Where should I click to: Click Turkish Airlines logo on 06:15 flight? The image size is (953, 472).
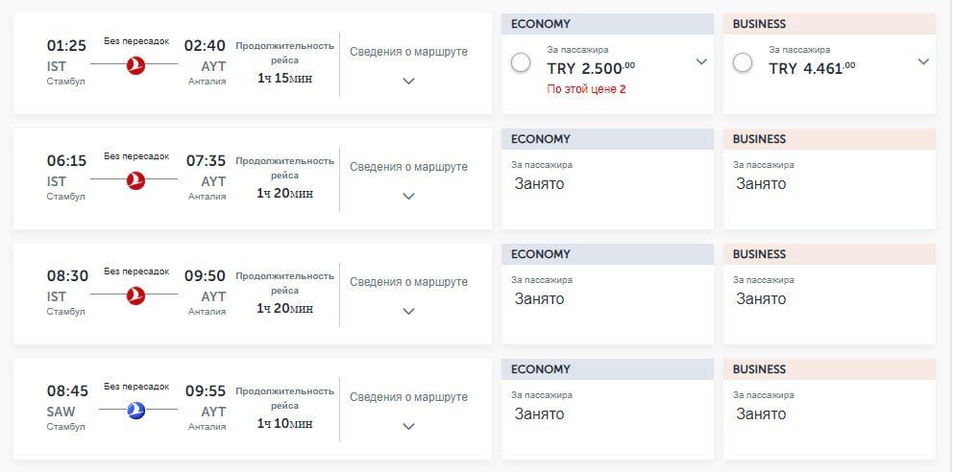click(135, 179)
